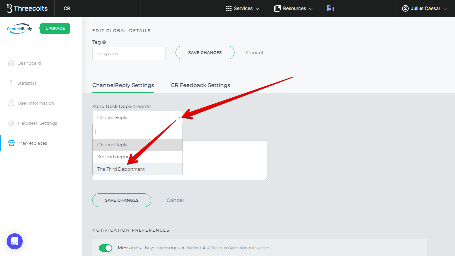Click the Services grid icon

click(x=229, y=8)
